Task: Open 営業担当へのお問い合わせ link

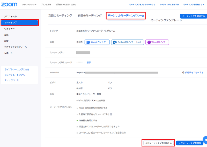Action: (66, 4)
